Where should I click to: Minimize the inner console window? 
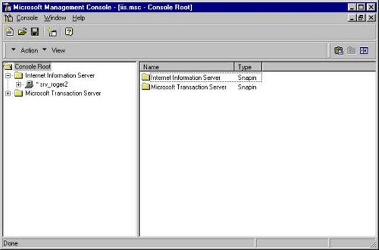click(352, 18)
